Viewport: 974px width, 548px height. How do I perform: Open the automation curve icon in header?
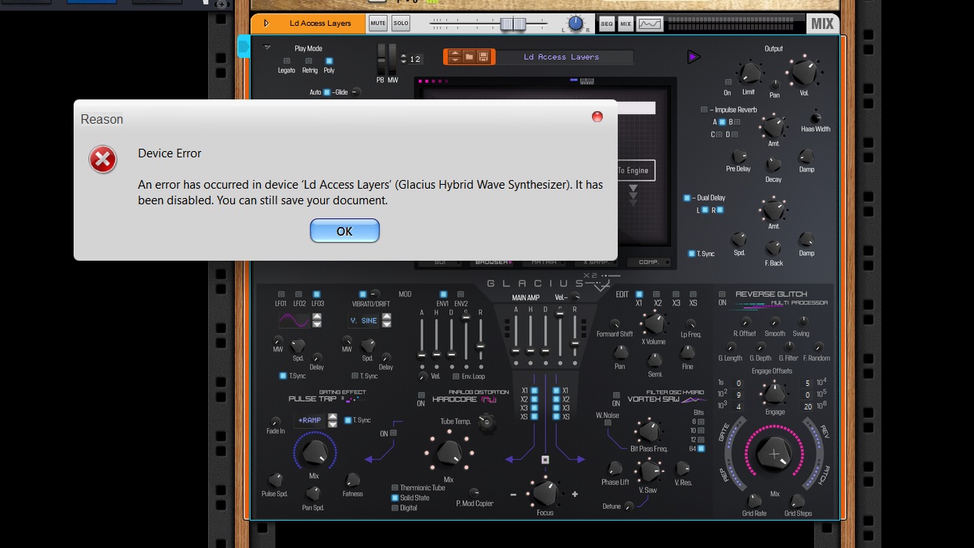coord(650,24)
